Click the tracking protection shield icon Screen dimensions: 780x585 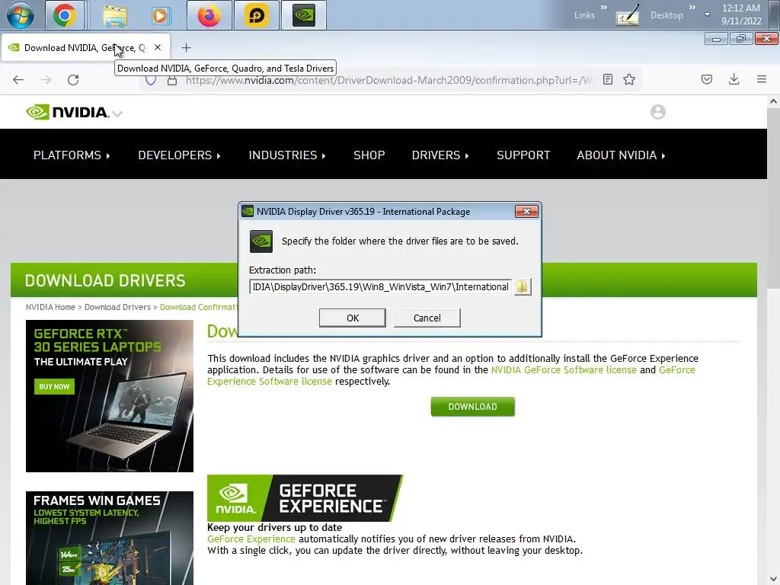pos(151,81)
